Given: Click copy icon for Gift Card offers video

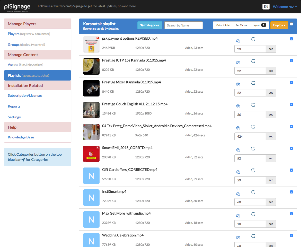Looking at the screenshot, I should (x=238, y=172).
